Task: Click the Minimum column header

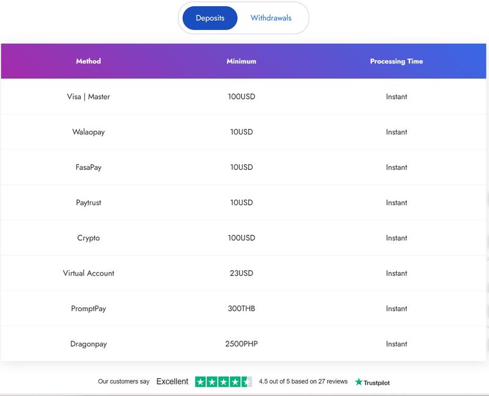Action: tap(241, 61)
